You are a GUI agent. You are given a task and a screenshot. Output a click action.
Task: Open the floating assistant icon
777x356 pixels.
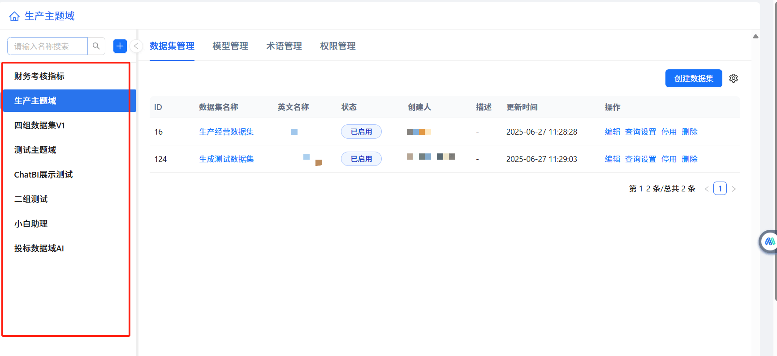(x=769, y=242)
